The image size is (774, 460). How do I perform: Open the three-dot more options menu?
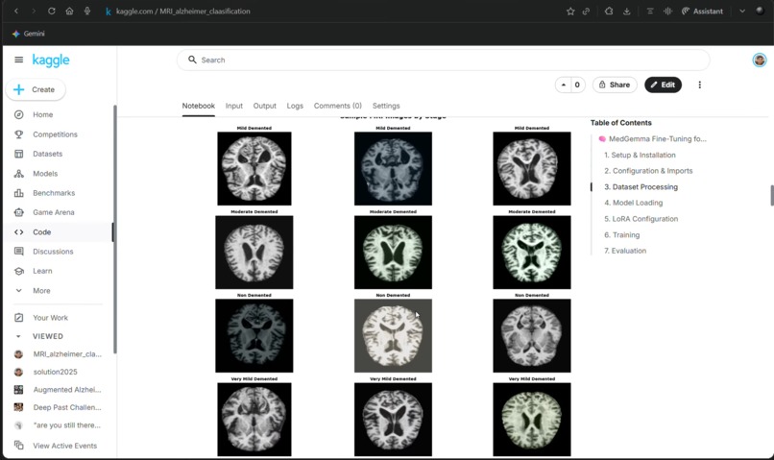699,85
